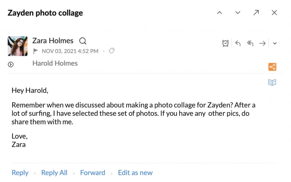291x182 pixels.
Task: Expand recipient details with the circled arrow
Action: pyautogui.click(x=11, y=64)
